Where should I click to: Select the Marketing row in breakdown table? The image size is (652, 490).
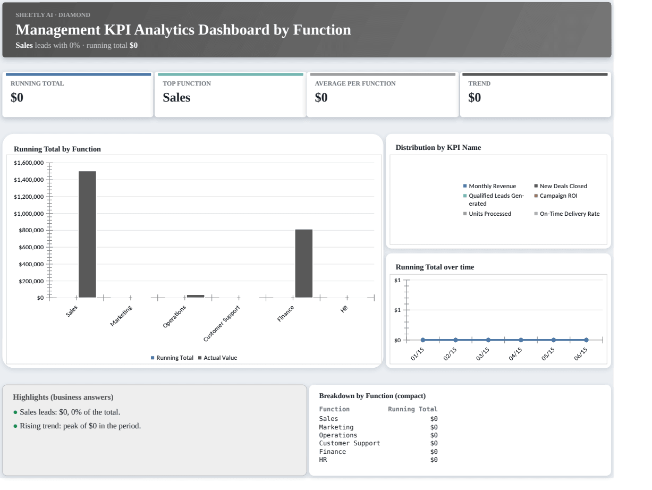[x=378, y=427]
